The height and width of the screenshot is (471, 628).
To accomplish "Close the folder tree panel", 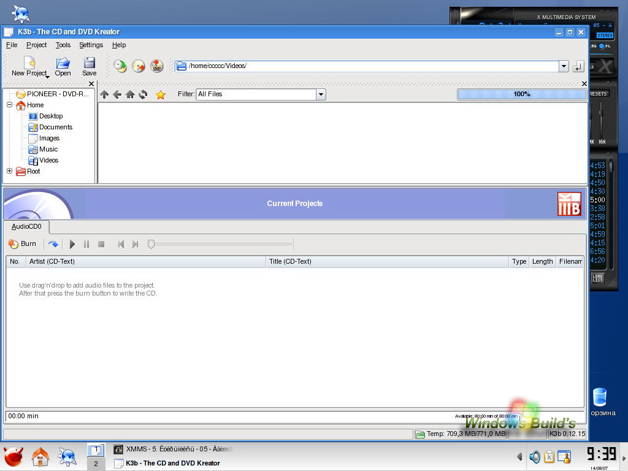I will pos(91,83).
